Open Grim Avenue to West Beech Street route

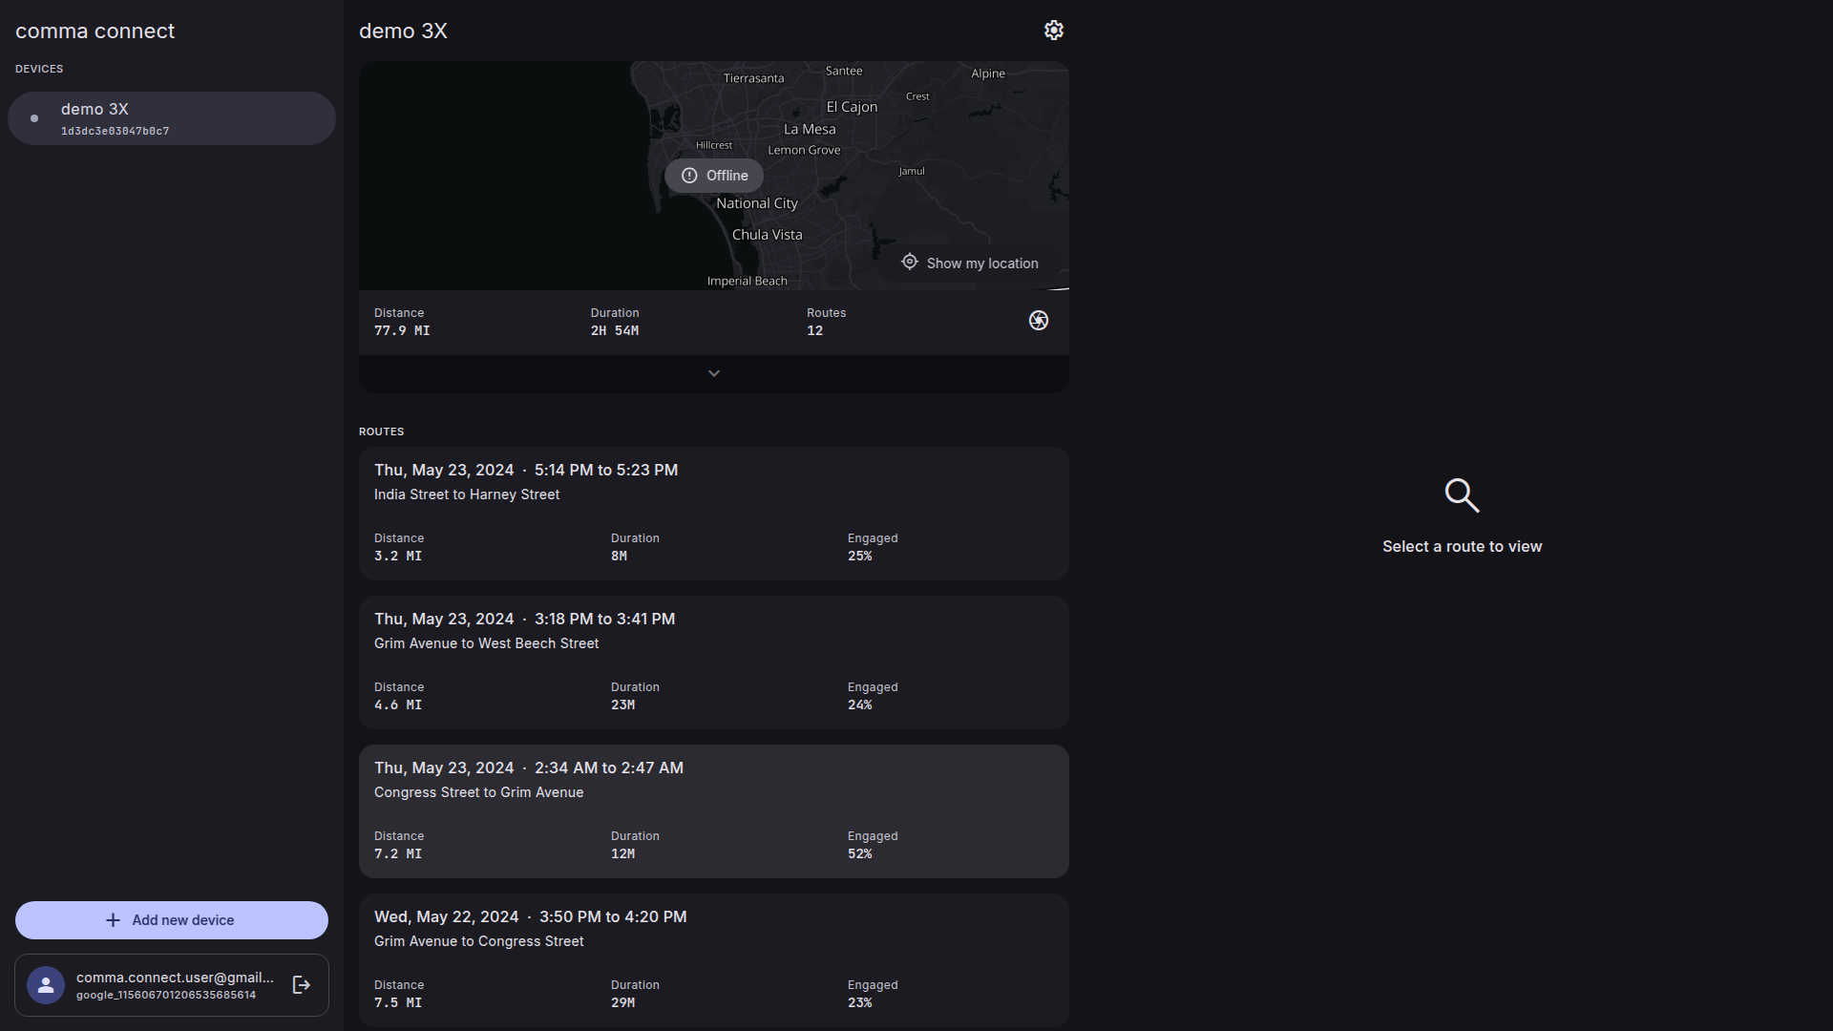click(713, 663)
